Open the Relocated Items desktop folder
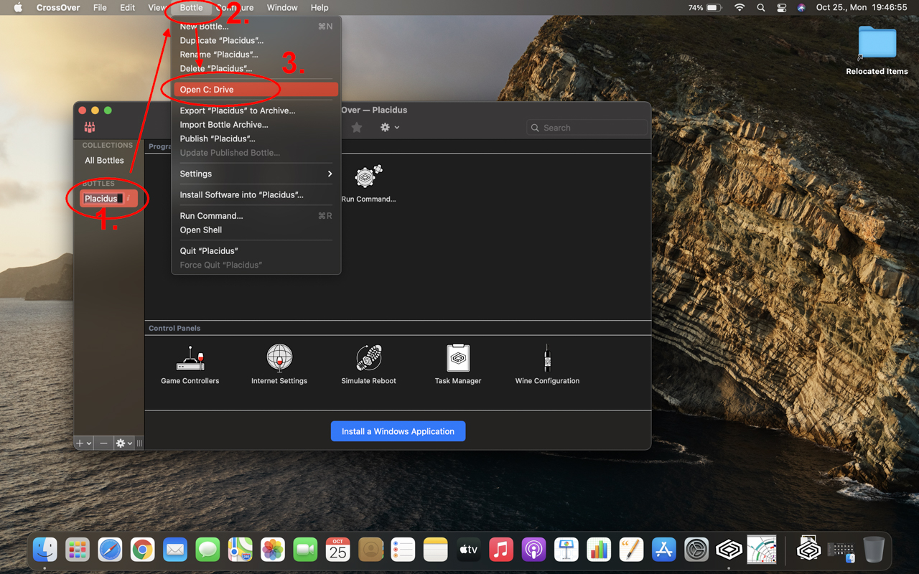Viewport: 919px width, 574px height. coord(877,50)
